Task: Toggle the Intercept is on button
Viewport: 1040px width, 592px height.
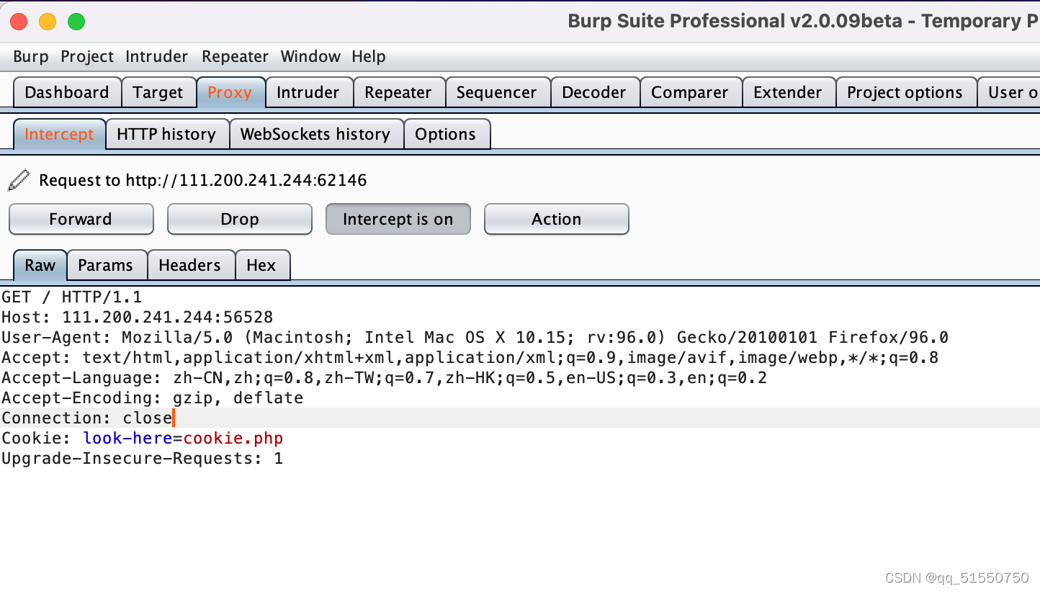Action: pyautogui.click(x=398, y=220)
